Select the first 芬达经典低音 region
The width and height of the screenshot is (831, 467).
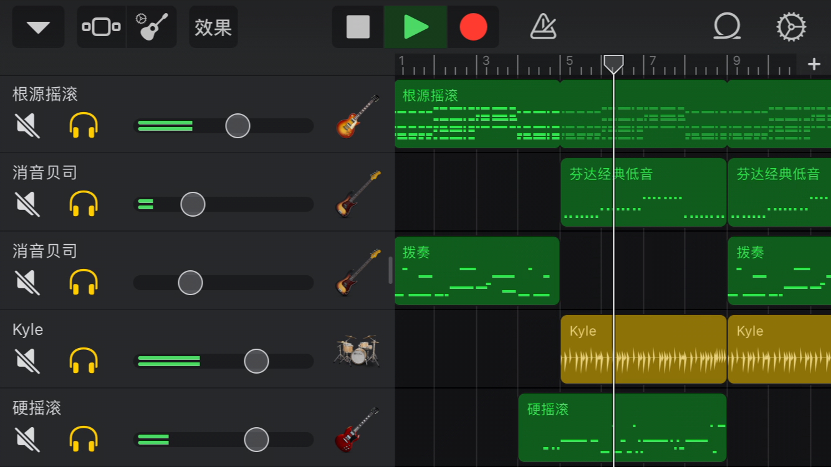(x=643, y=192)
